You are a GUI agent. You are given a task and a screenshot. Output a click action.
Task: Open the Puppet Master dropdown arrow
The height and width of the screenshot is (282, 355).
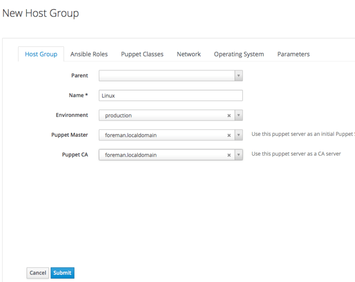point(239,135)
